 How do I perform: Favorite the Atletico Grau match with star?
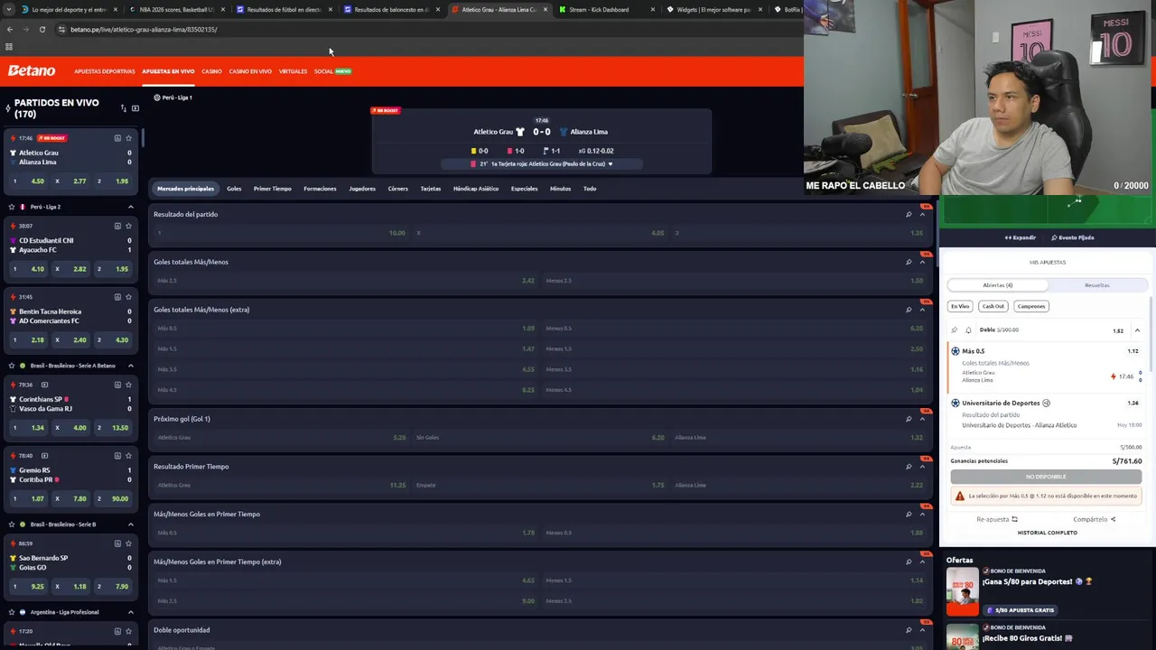[129, 138]
